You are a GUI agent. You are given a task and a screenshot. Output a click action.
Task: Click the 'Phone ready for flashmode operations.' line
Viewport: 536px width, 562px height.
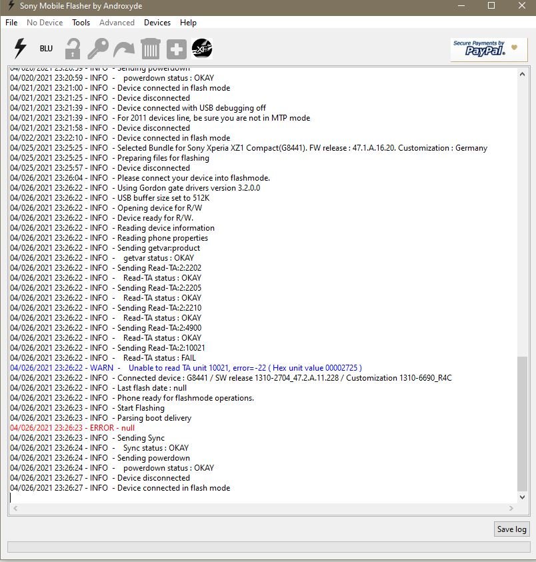[132, 398]
